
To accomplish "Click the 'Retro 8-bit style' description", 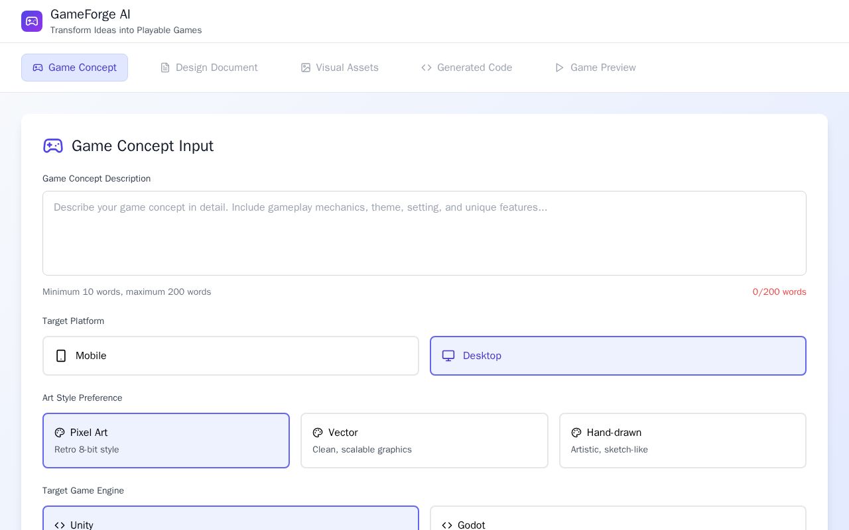I will 87,450.
